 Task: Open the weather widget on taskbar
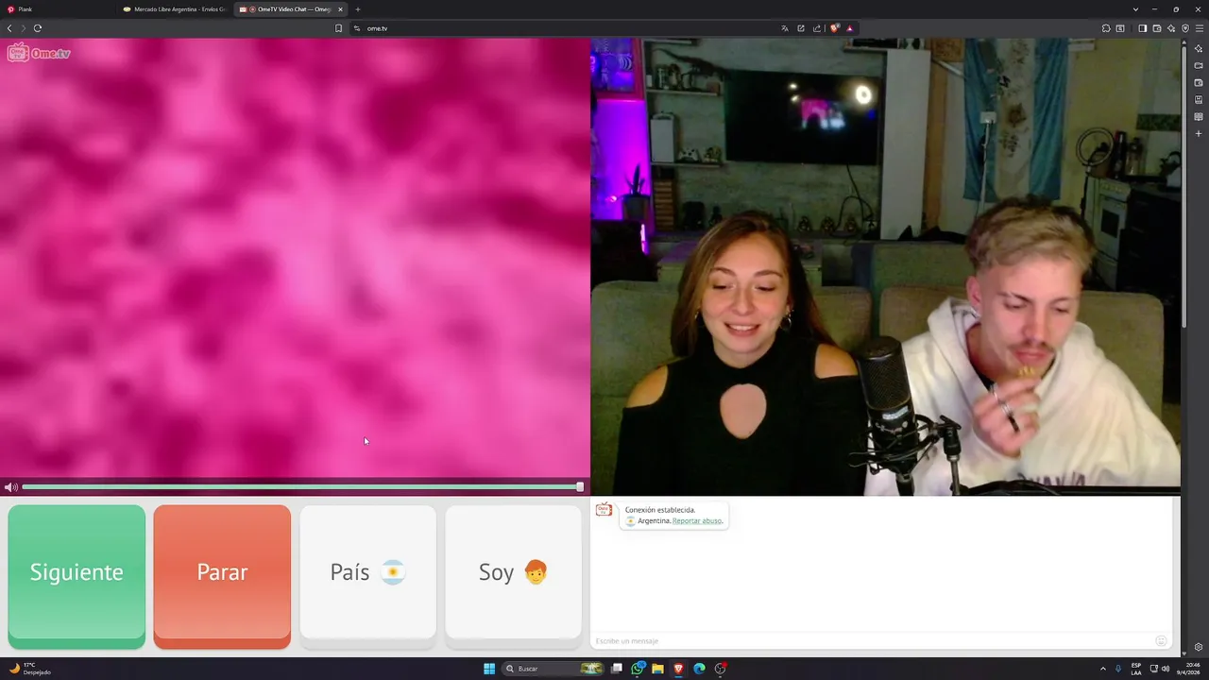(30, 669)
